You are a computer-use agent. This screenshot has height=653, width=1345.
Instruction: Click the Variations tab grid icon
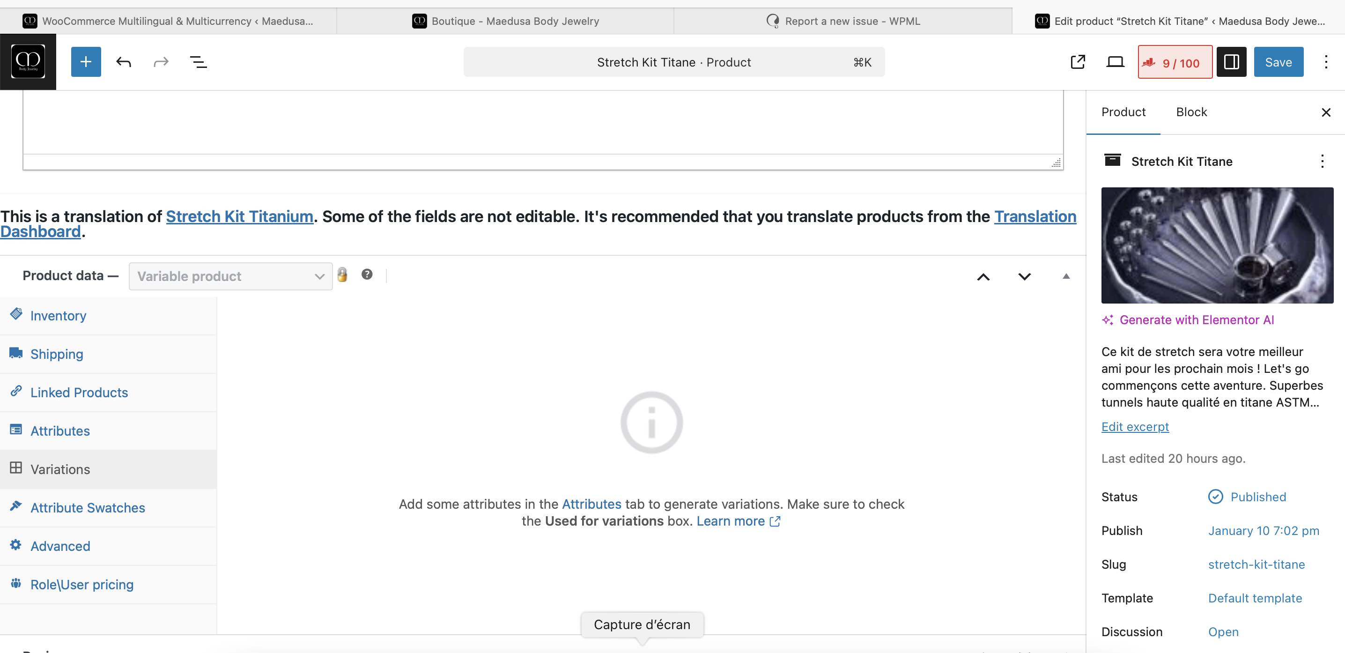click(16, 467)
